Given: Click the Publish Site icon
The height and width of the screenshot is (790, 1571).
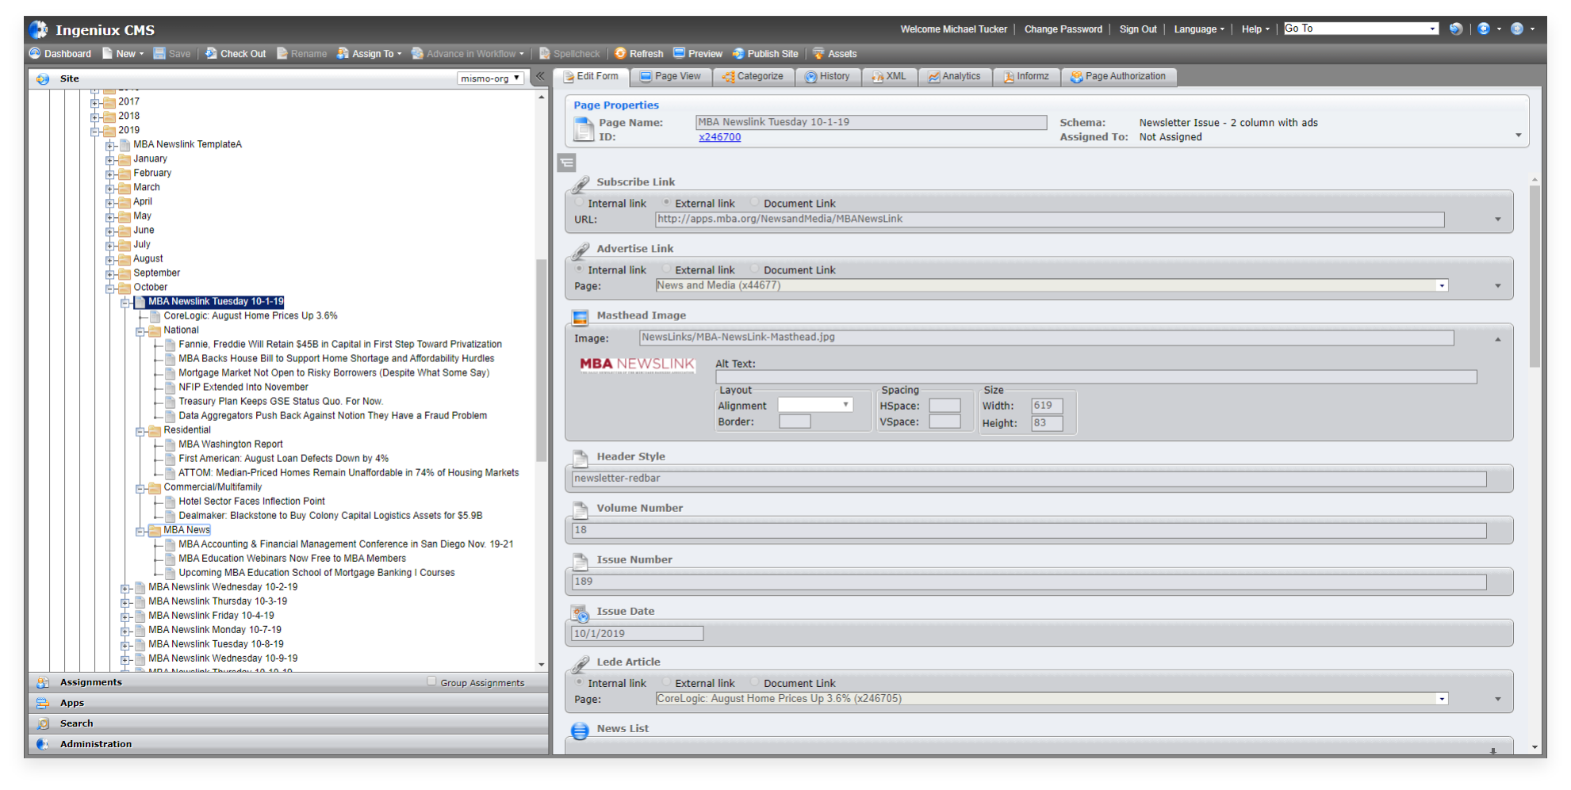Looking at the screenshot, I should pyautogui.click(x=738, y=53).
